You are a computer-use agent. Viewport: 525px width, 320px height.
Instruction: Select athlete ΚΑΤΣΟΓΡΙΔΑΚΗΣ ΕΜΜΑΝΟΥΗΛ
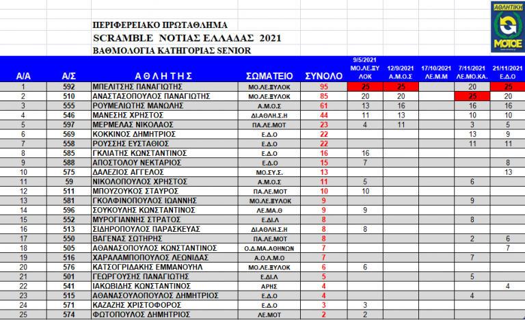pos(148,267)
